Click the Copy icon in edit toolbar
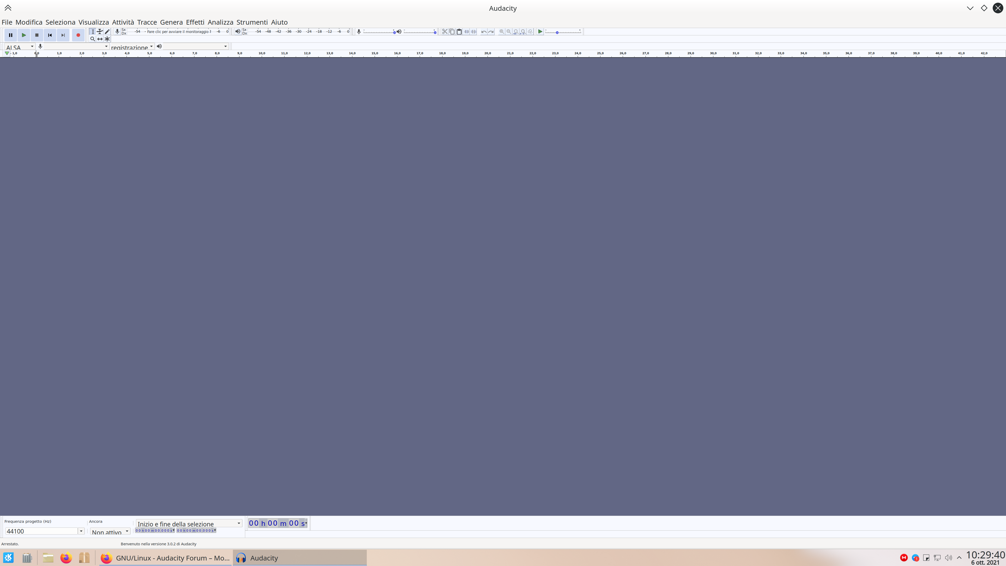1006x566 pixels. [452, 32]
